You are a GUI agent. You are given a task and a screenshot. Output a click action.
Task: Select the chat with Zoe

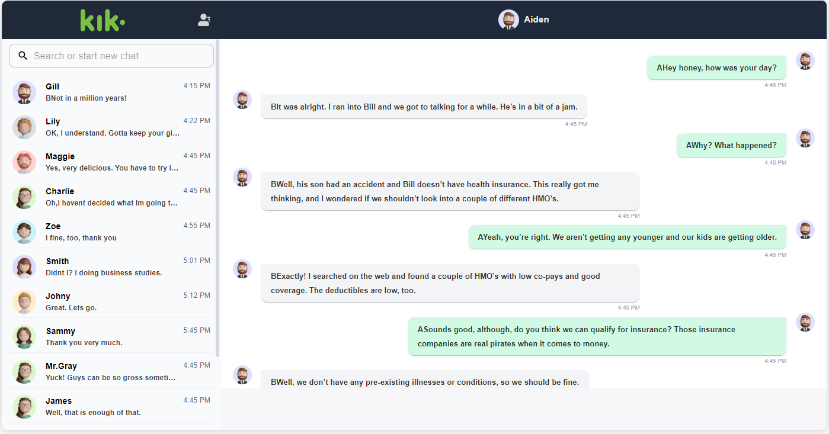pos(111,232)
